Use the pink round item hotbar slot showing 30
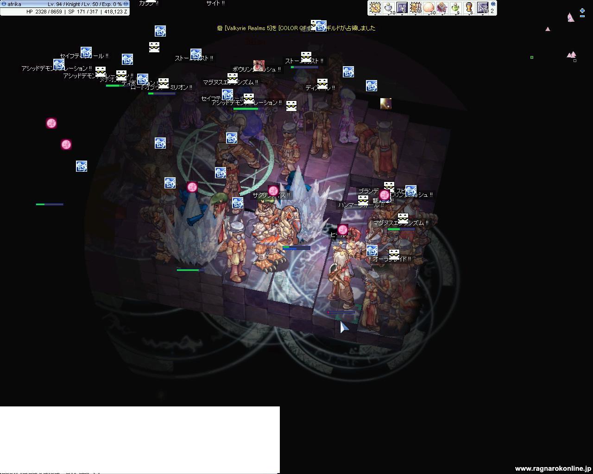This screenshot has height=474, width=593. click(x=429, y=7)
